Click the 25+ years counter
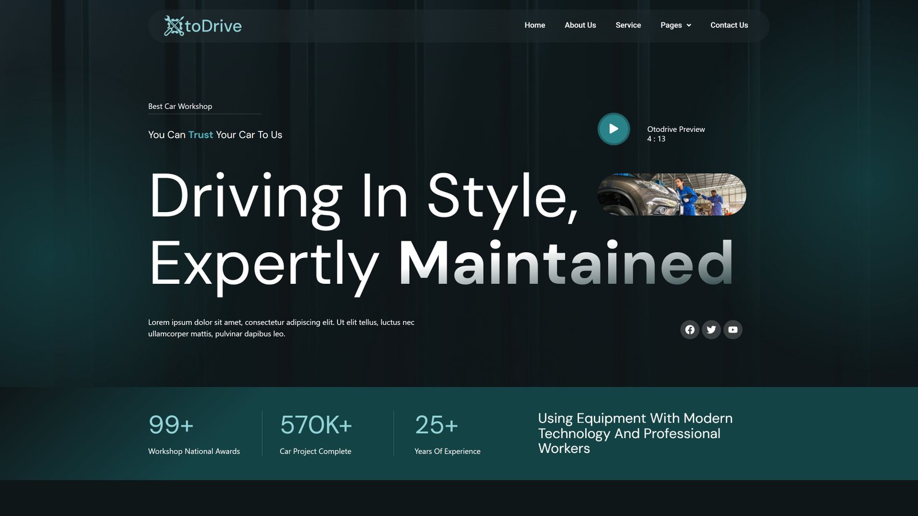The width and height of the screenshot is (918, 516). coord(436,425)
